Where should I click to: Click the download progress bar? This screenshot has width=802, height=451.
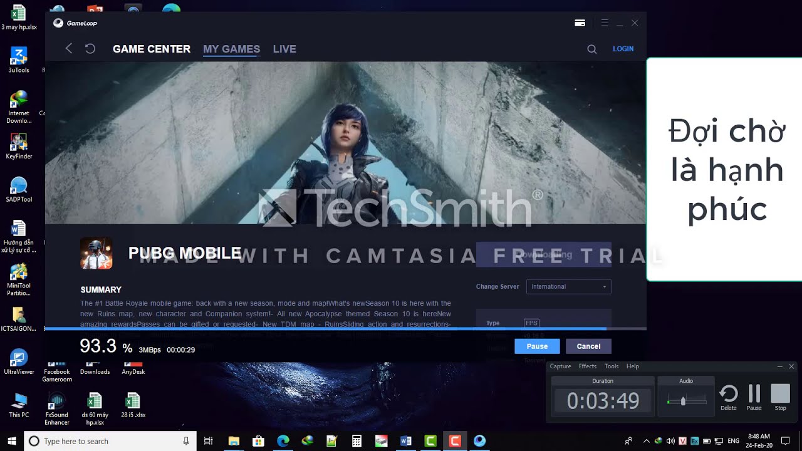point(345,328)
